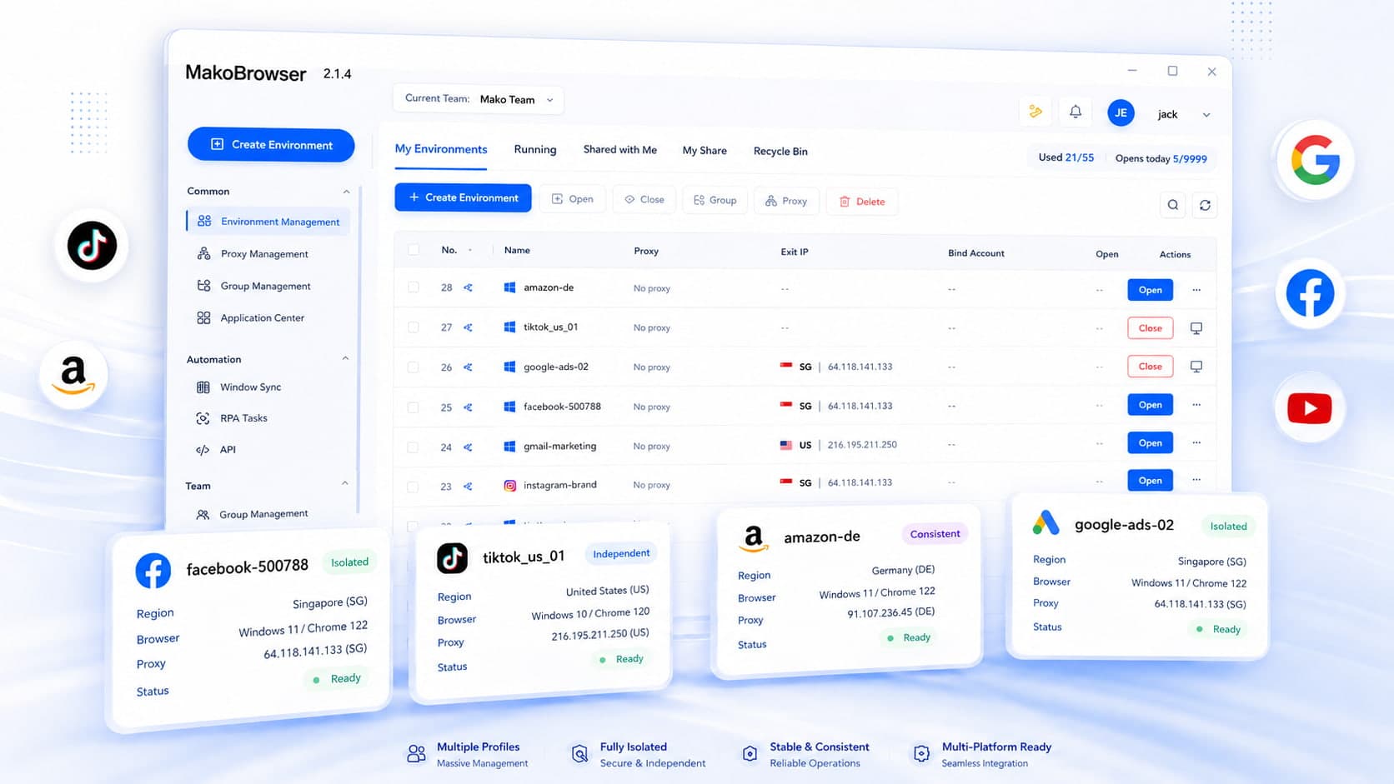Viewport: 1394px width, 784px height.
Task: Click the blue Create Environment toolbar button
Action: point(463,197)
